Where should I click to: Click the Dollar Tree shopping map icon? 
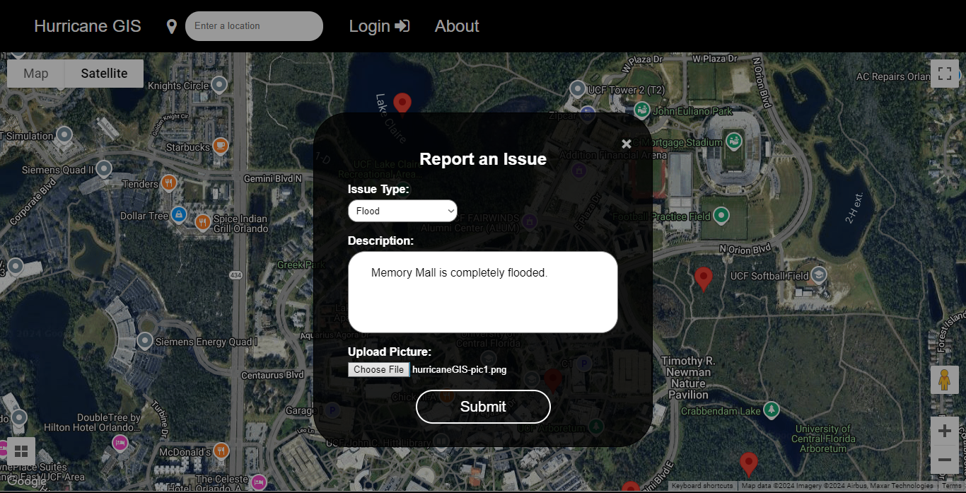pyautogui.click(x=179, y=214)
